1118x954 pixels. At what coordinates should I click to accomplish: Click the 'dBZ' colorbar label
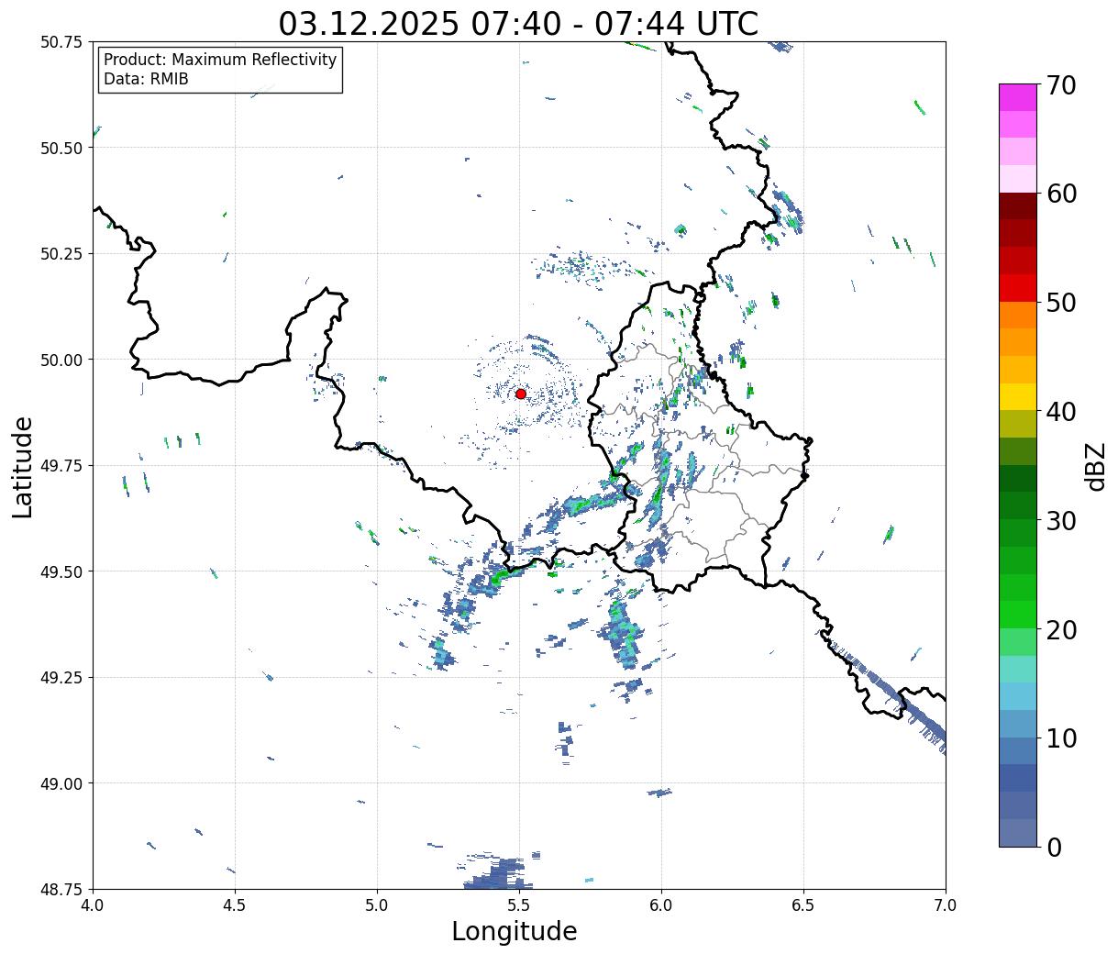tap(1096, 466)
